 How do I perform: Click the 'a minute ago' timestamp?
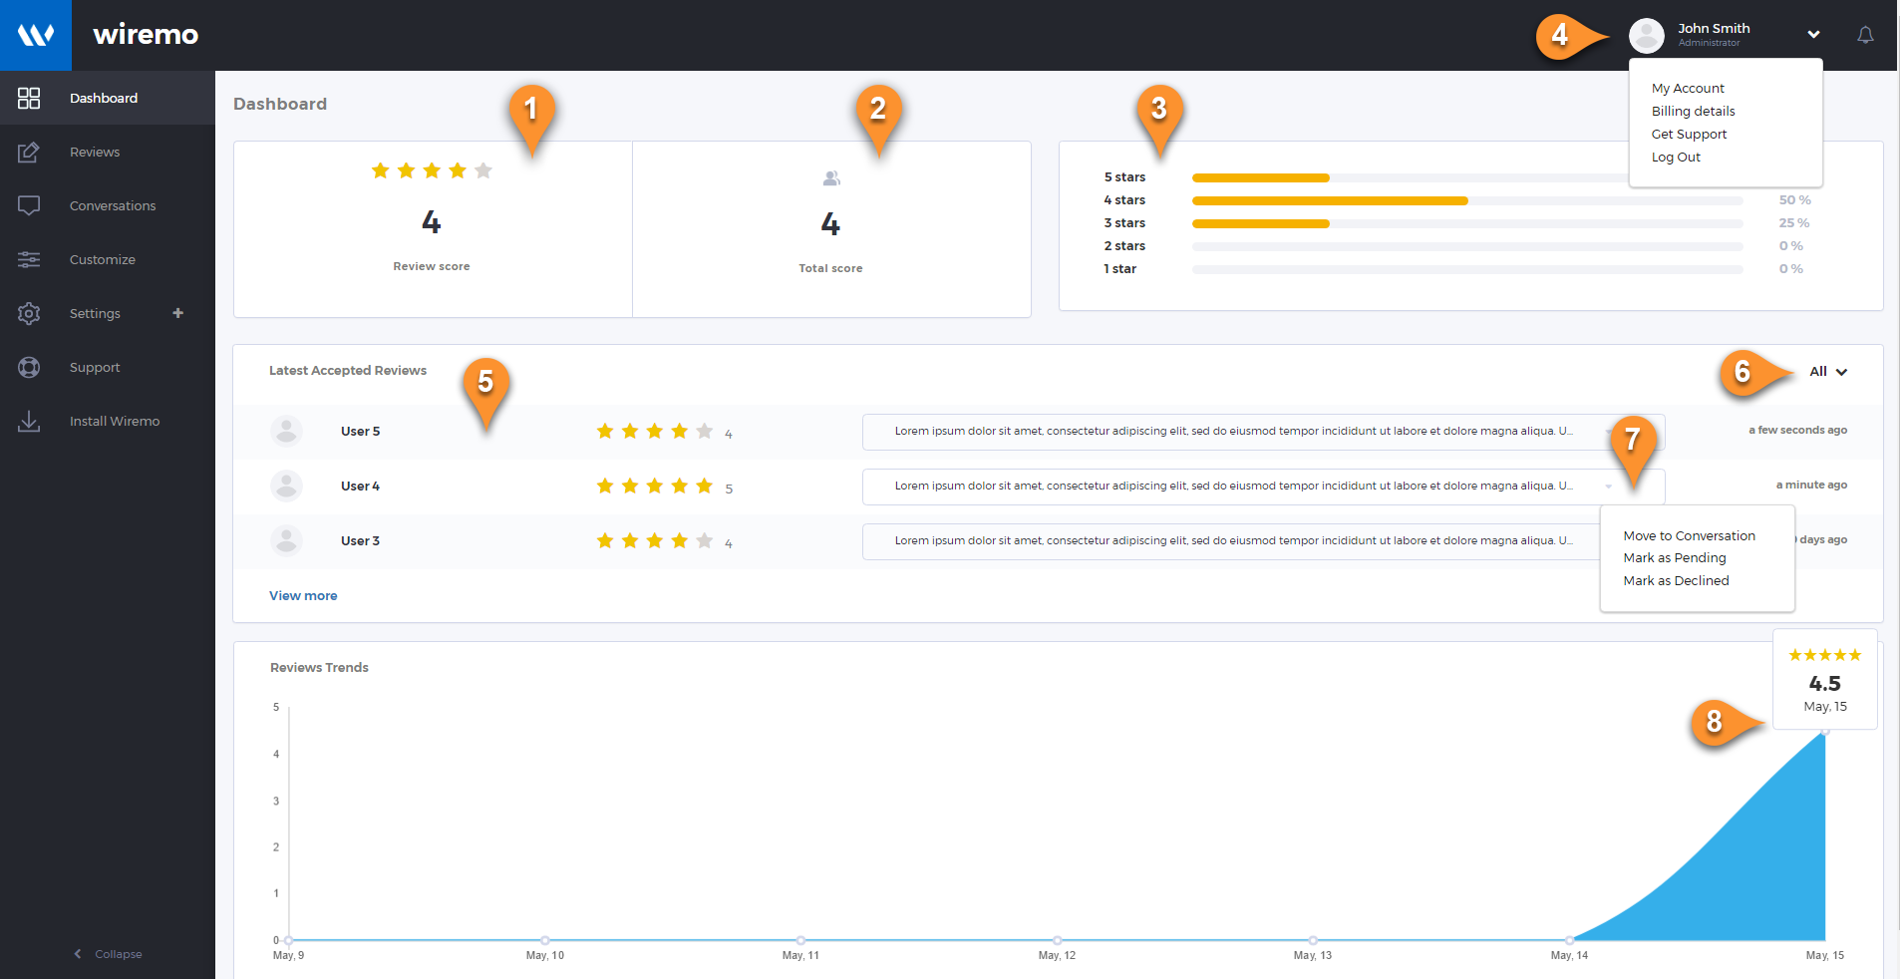tap(1811, 485)
